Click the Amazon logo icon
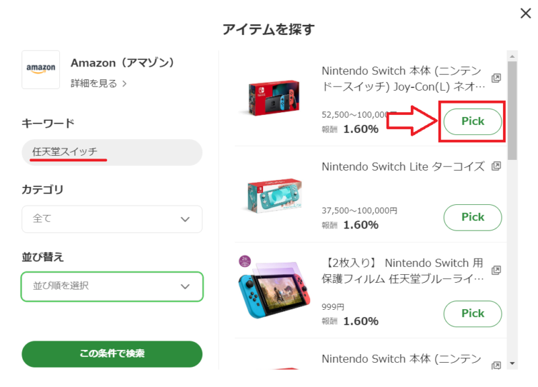This screenshot has height=387, width=538. (x=41, y=70)
